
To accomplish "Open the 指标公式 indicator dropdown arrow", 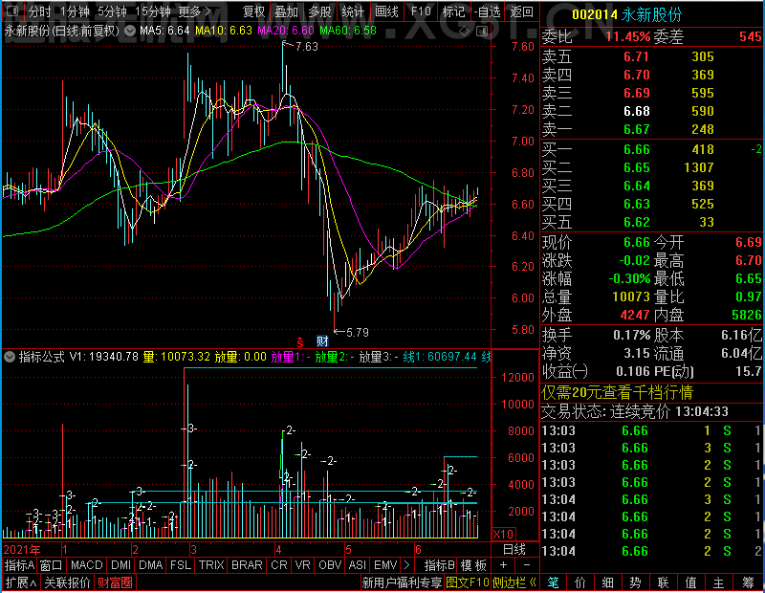I will tap(10, 357).
